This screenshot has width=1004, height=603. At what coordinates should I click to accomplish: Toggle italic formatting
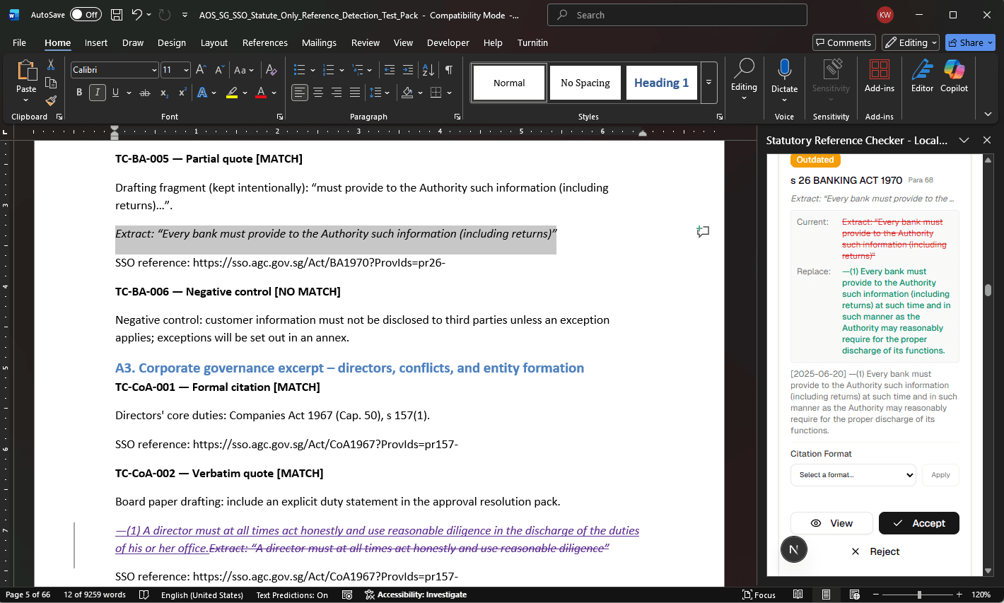point(98,93)
